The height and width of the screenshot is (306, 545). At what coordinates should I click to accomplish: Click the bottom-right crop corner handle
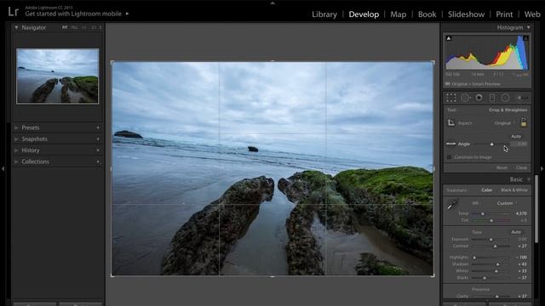click(433, 275)
